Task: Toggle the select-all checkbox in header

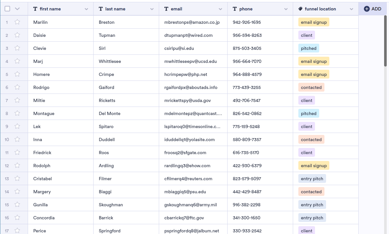Action: pos(7,9)
